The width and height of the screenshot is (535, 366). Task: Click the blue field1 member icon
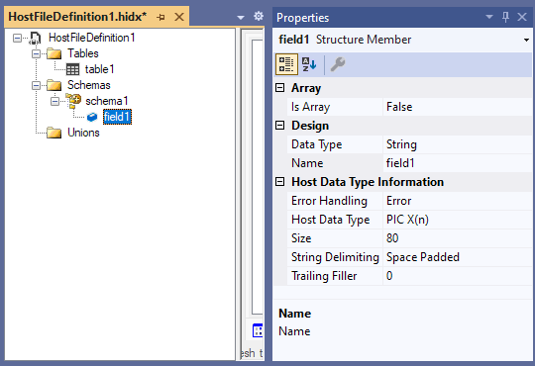pos(92,117)
